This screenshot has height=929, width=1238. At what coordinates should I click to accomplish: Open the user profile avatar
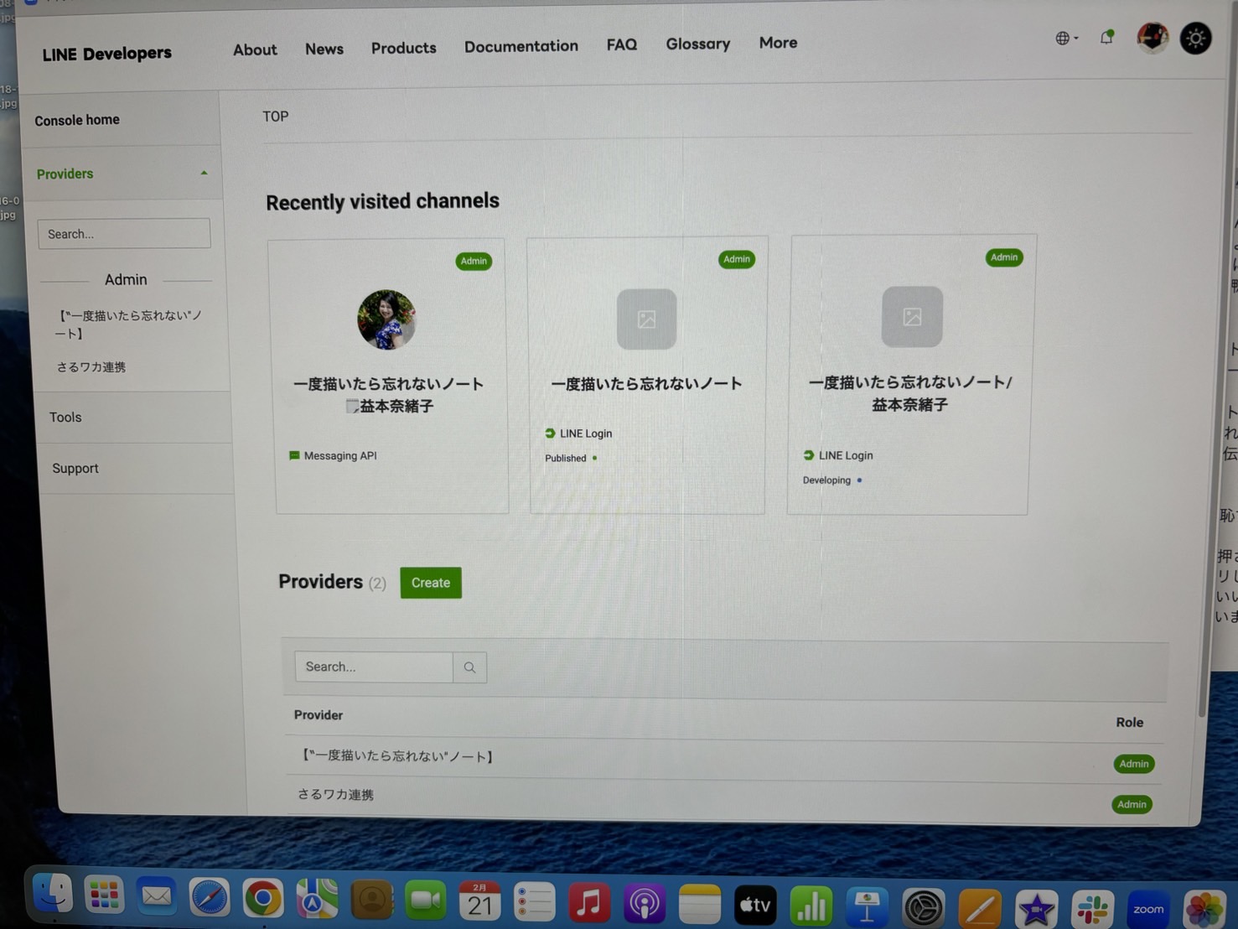(x=1153, y=38)
